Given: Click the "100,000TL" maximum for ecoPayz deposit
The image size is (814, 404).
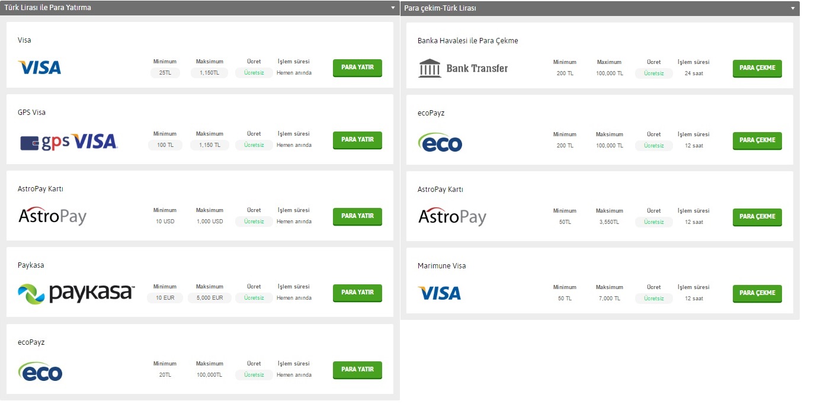Looking at the screenshot, I should (x=210, y=375).
